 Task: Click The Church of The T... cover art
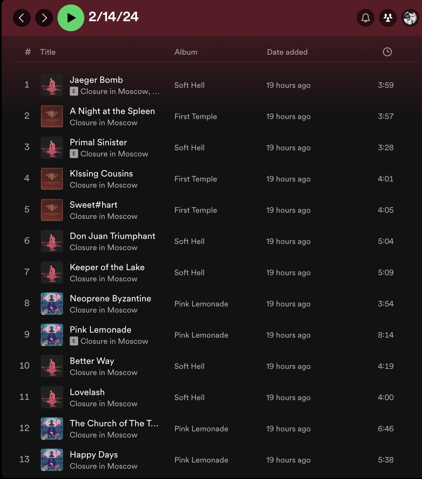pyautogui.click(x=52, y=429)
